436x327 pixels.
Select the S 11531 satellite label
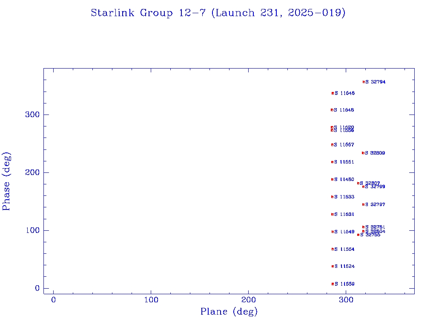[344, 215]
